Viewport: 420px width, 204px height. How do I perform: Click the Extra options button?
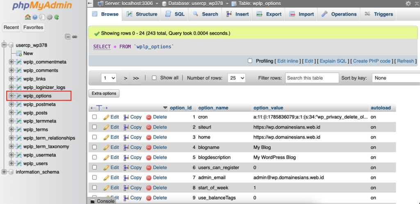click(104, 93)
